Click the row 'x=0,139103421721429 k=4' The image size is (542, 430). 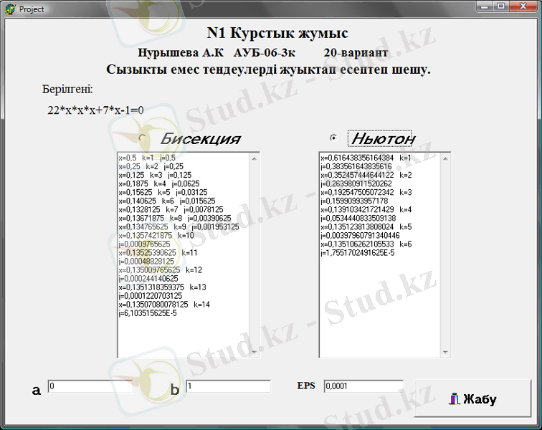[x=366, y=210]
